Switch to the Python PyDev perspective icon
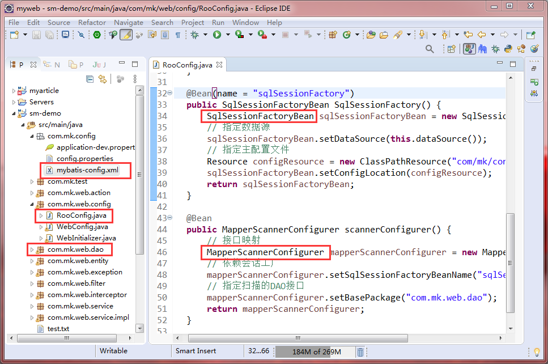This screenshot has width=548, height=364. coord(508,49)
